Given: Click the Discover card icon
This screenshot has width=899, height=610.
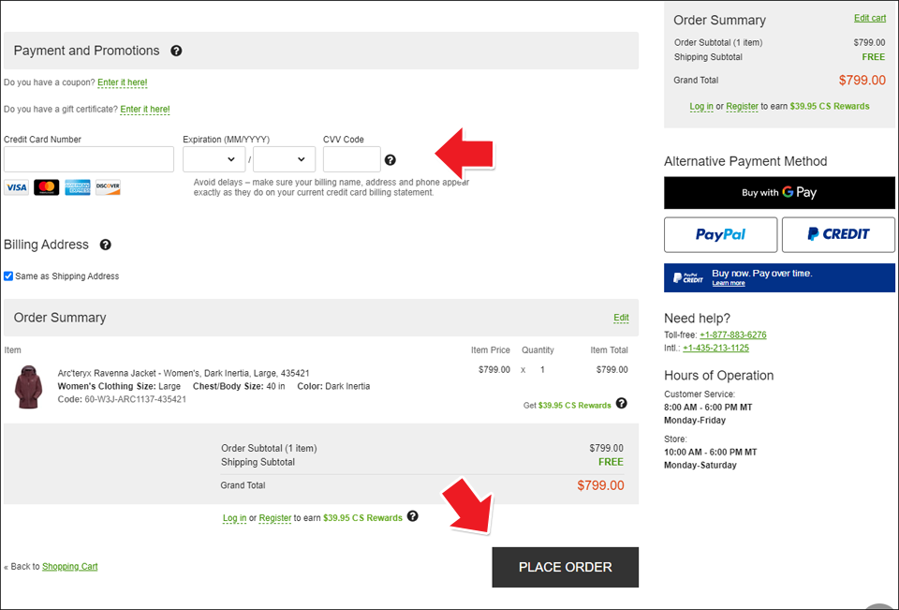Looking at the screenshot, I should (108, 187).
